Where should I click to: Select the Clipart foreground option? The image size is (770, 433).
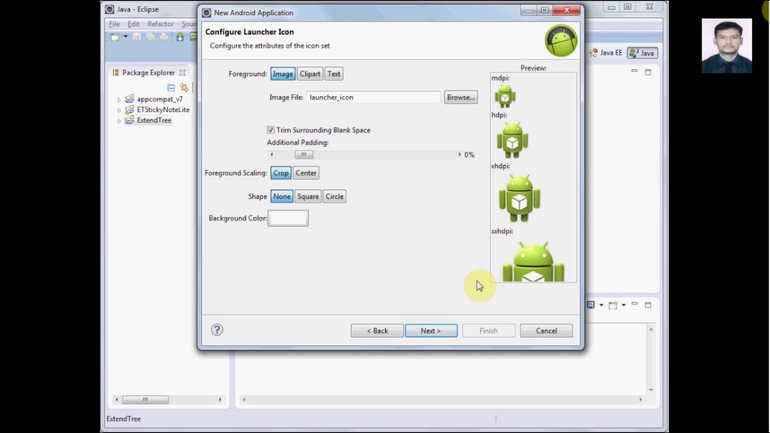click(310, 74)
